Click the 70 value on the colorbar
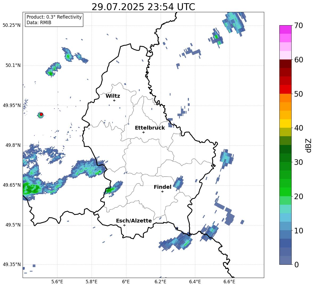 point(299,26)
